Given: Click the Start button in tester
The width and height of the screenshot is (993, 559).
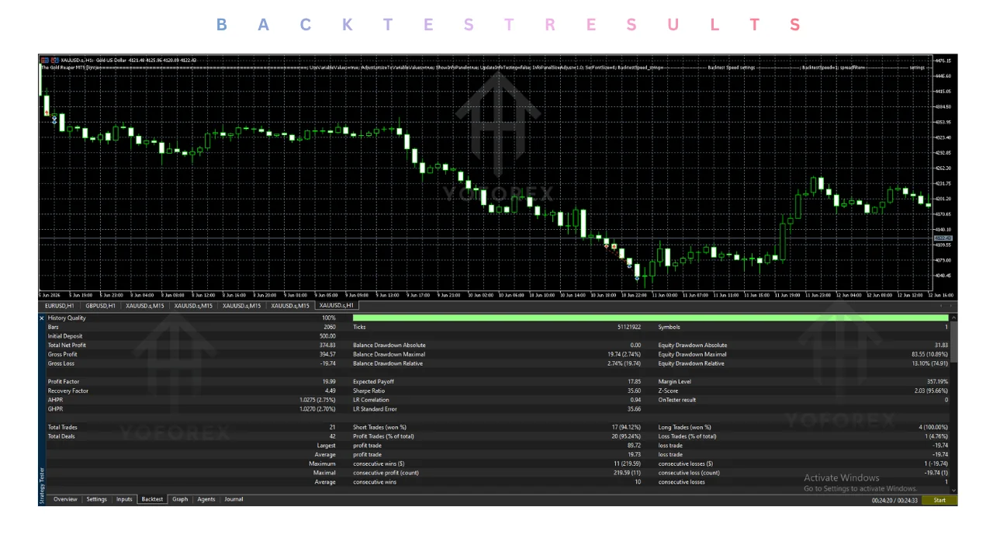Looking at the screenshot, I should pyautogui.click(x=939, y=500).
